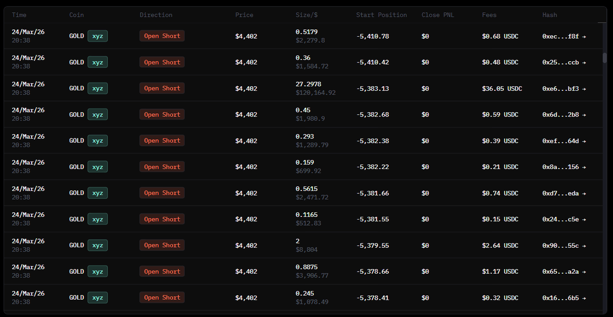The width and height of the screenshot is (613, 317).
Task: Click the arrow icon beside hash 0xec...f8f
Action: [x=584, y=36]
